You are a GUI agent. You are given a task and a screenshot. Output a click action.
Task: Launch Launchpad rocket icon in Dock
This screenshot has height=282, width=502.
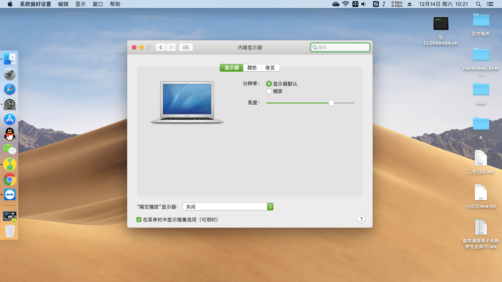tap(10, 74)
